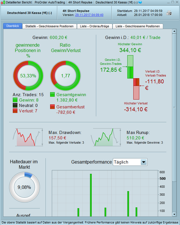Click the -314,10 € highest loss value
Image resolution: width=180 pixels, height=225 pixels.
click(x=136, y=109)
